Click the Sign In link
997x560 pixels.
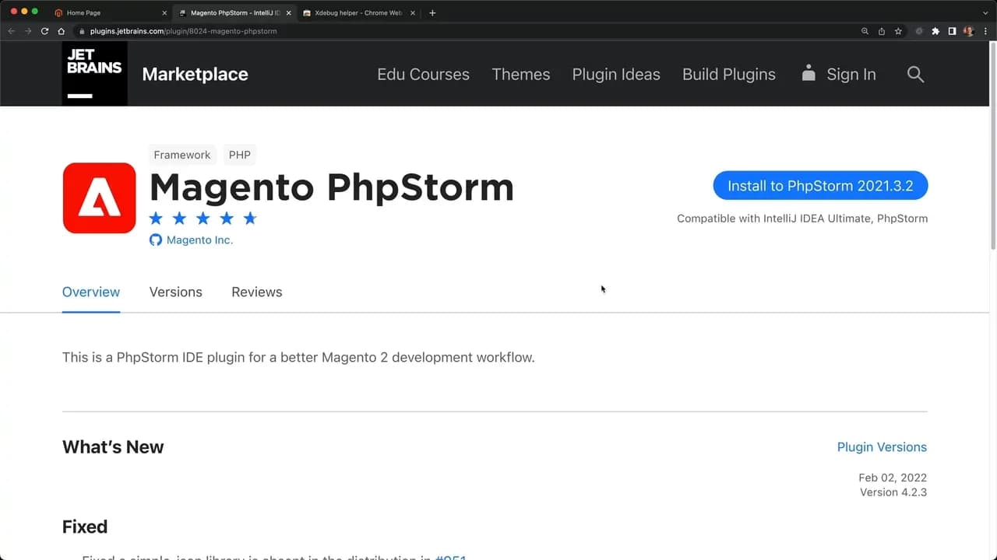click(x=839, y=74)
